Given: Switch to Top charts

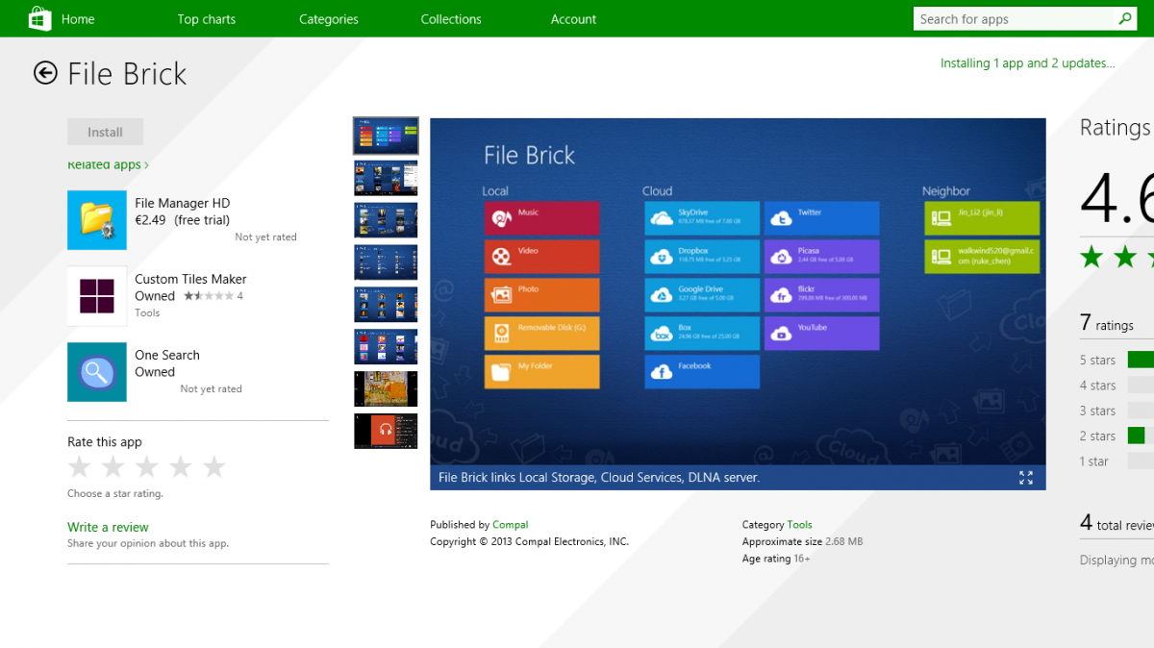Looking at the screenshot, I should (x=207, y=19).
